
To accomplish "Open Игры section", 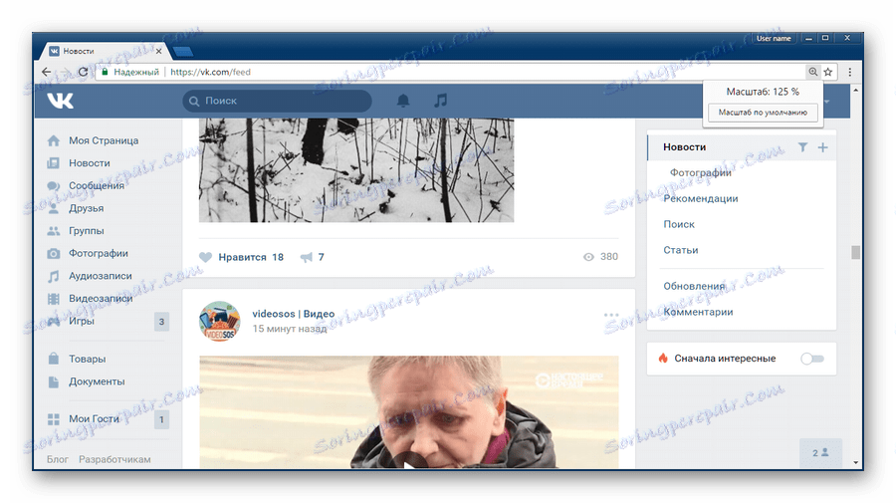I will tap(82, 322).
